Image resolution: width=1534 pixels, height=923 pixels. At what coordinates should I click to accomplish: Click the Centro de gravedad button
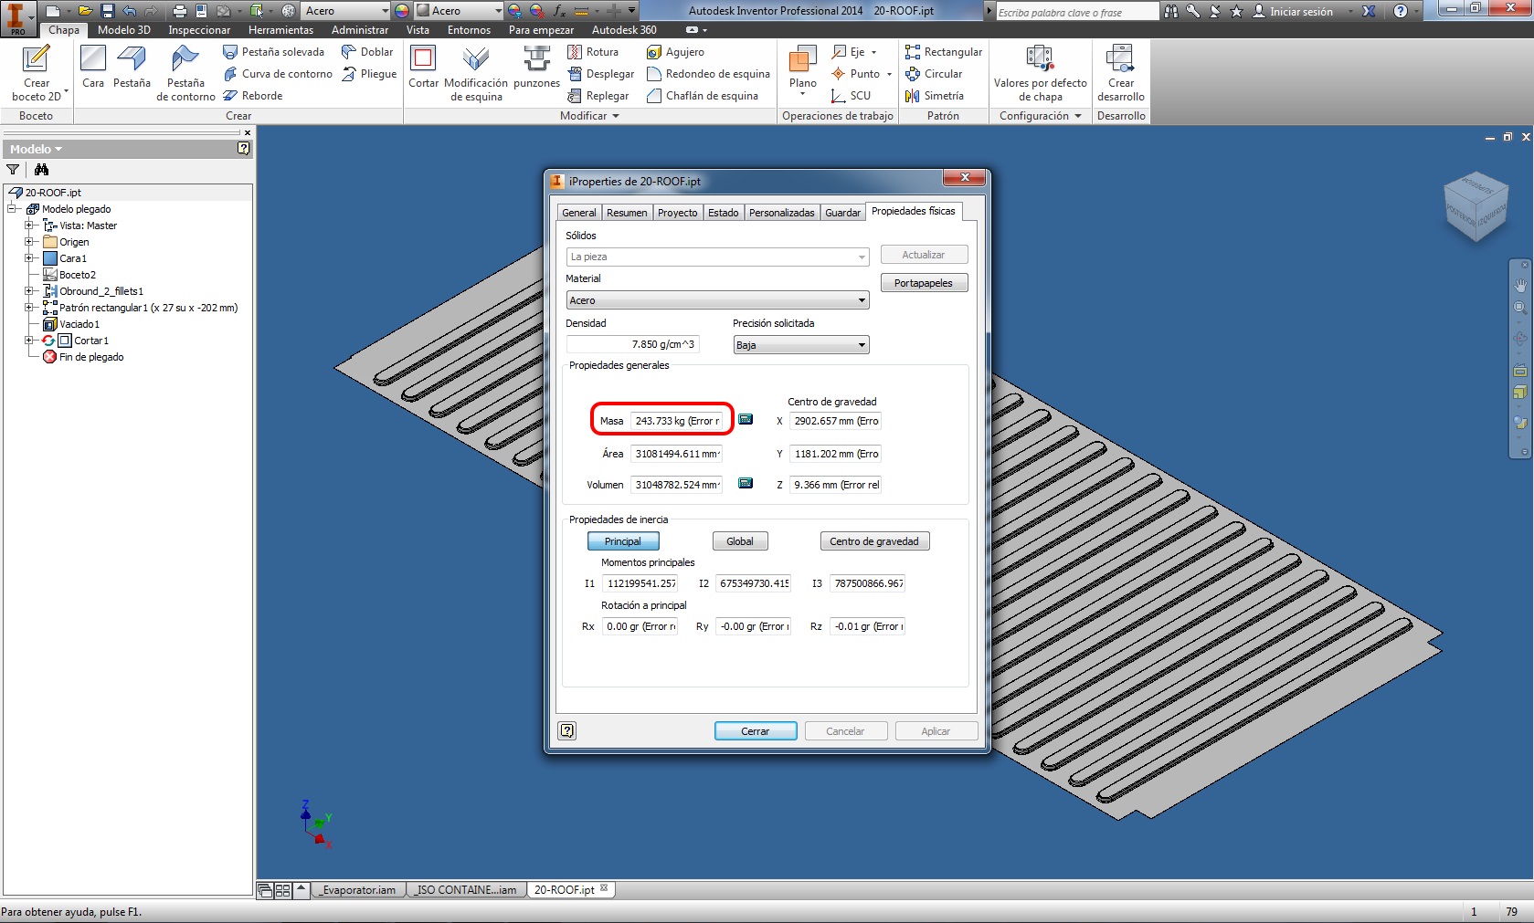(874, 541)
